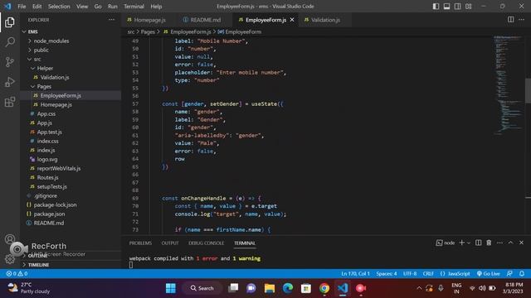Maximize the panel with the up chevron

click(511, 243)
